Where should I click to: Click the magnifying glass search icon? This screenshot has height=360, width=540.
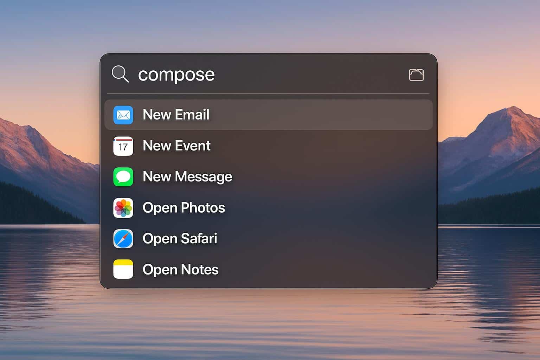click(120, 74)
